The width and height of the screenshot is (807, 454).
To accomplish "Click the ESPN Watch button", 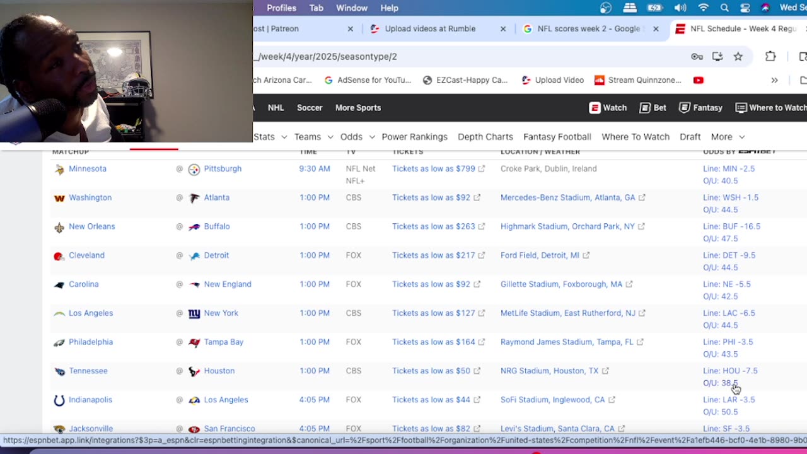I will (608, 108).
